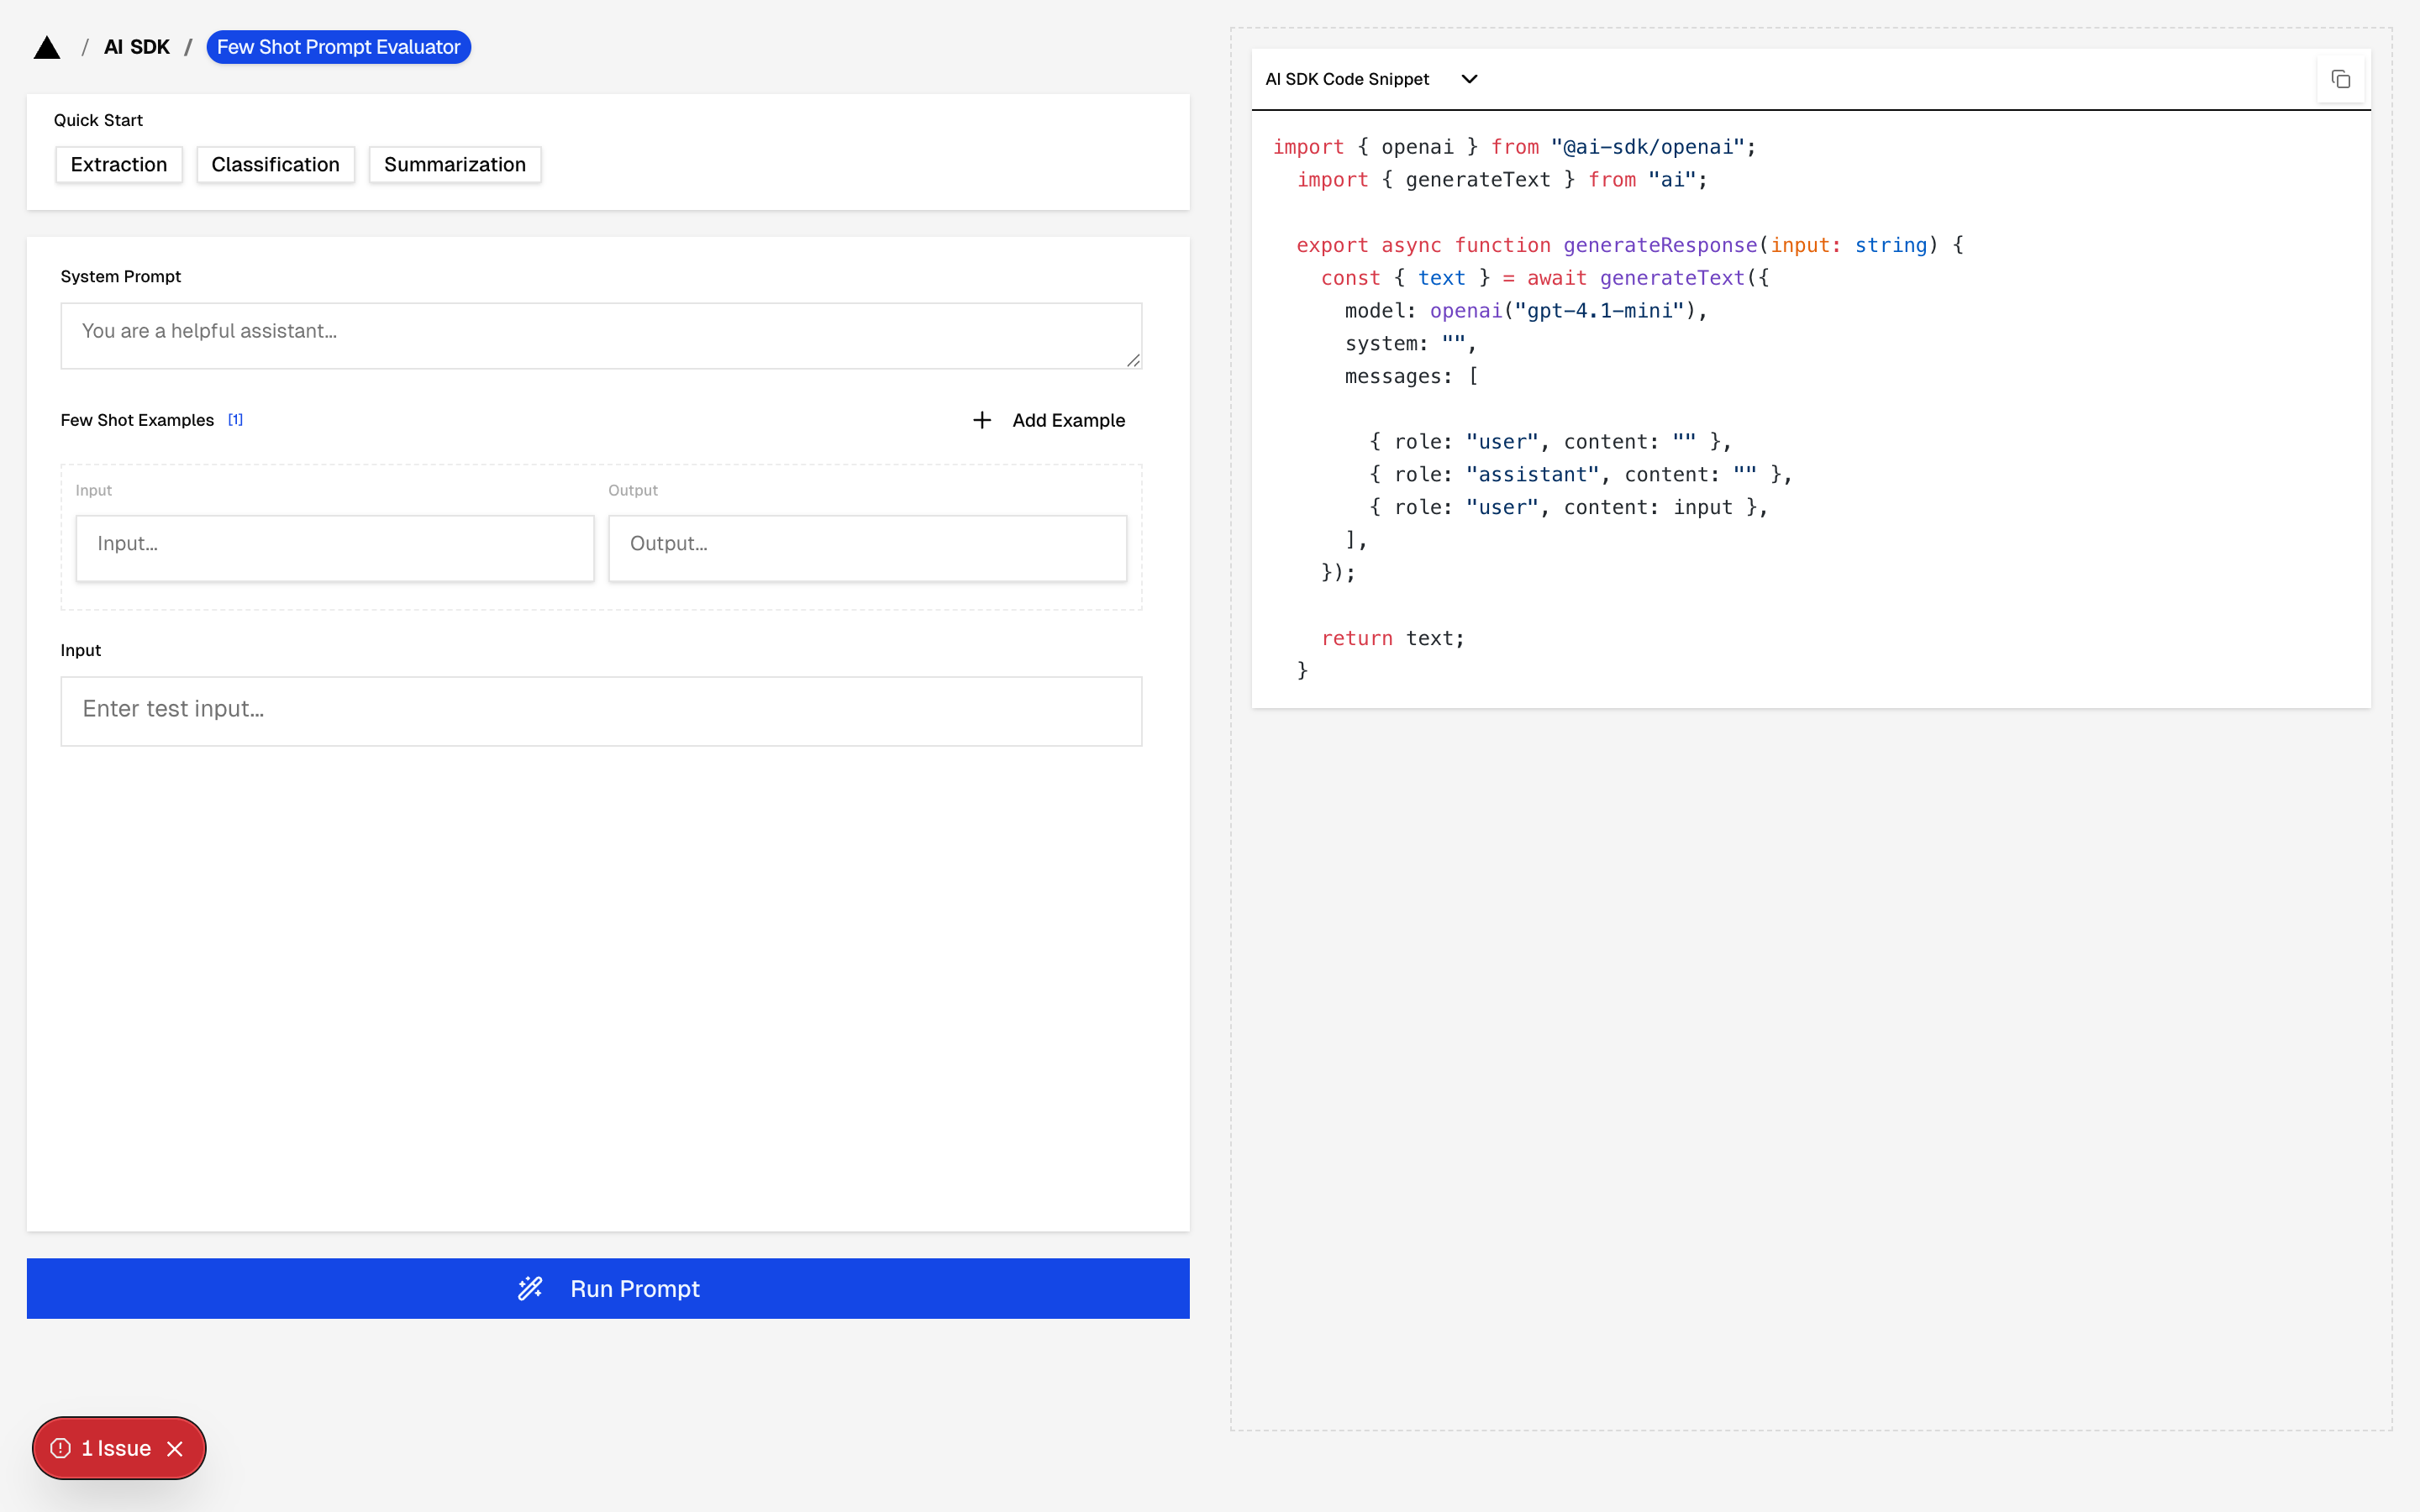This screenshot has height=1512, width=2420.
Task: Click the plus icon beside Add Example
Action: point(982,420)
